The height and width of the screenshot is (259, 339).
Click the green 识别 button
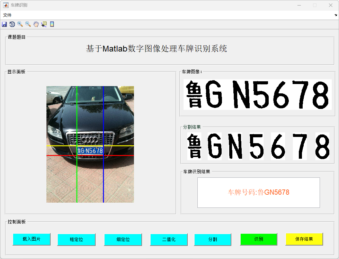point(259,239)
